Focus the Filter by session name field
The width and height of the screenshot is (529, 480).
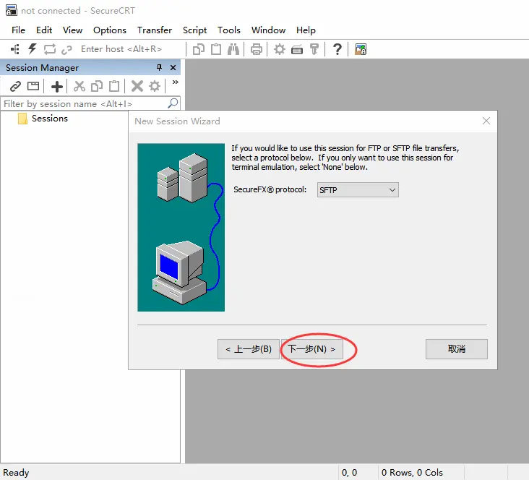[90, 103]
